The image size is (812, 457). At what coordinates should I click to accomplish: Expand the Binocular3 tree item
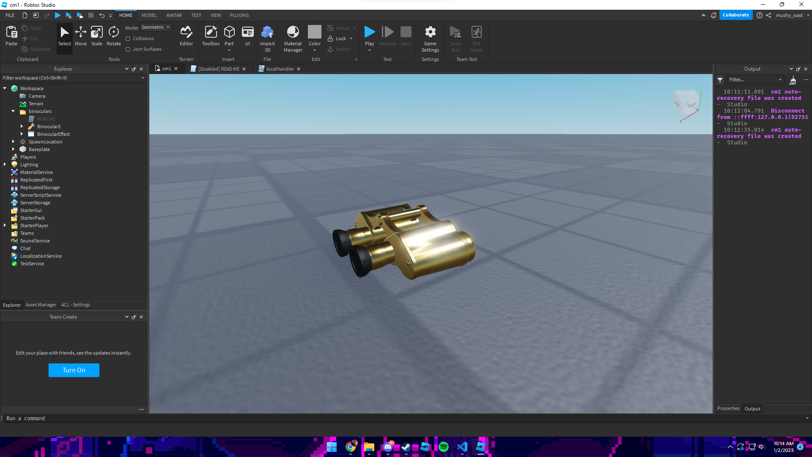(22, 127)
